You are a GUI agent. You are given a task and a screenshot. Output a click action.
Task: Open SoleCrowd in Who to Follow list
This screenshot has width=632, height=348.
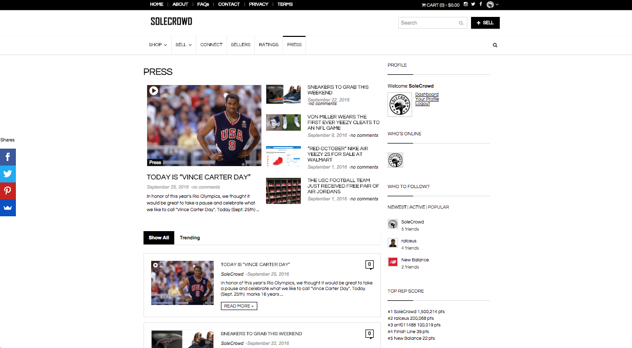[413, 222]
